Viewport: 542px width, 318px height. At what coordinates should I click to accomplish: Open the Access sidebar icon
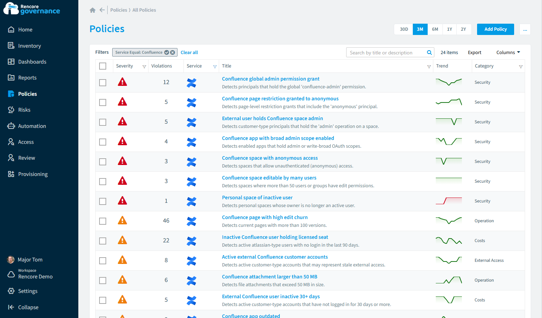click(11, 142)
